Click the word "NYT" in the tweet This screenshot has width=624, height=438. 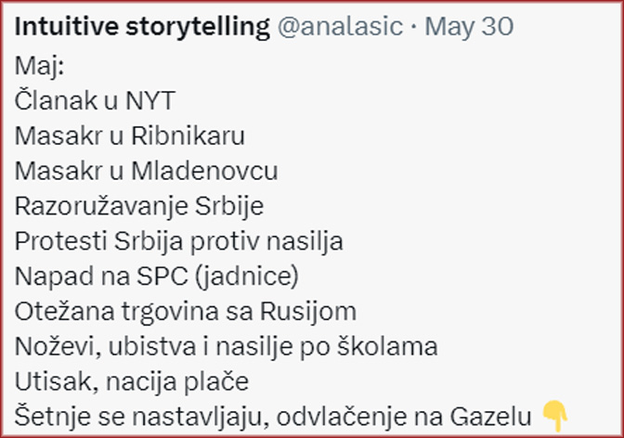pos(150,101)
